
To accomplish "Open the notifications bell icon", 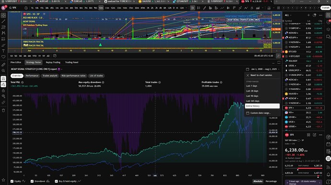I will click(x=328, y=174).
